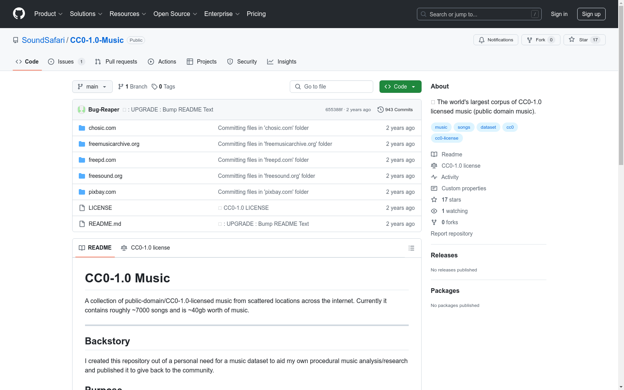Click the commit history clock icon
Screen dimensions: 624x390
click(x=381, y=110)
